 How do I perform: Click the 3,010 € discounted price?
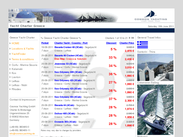[x=129, y=68]
